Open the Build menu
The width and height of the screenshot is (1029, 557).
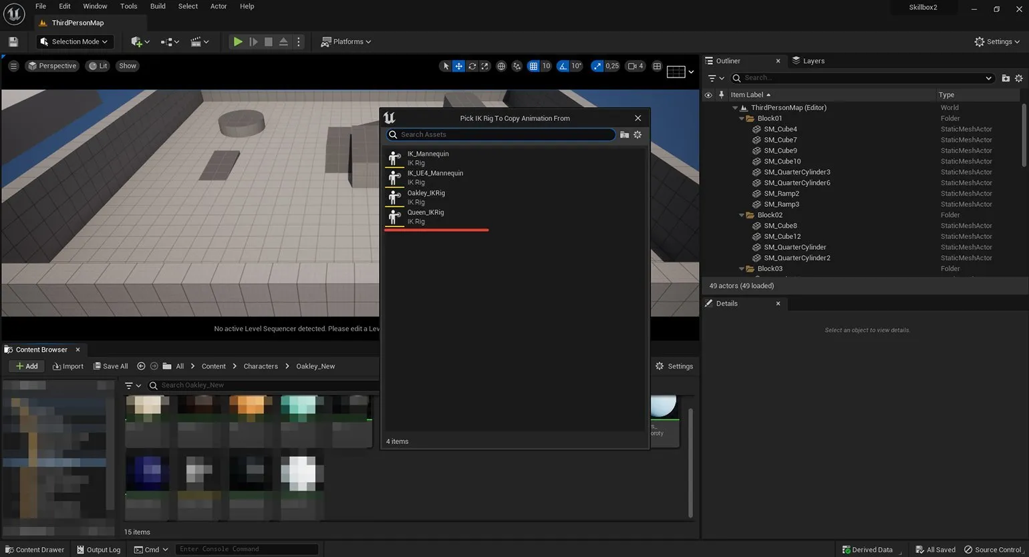pyautogui.click(x=158, y=6)
